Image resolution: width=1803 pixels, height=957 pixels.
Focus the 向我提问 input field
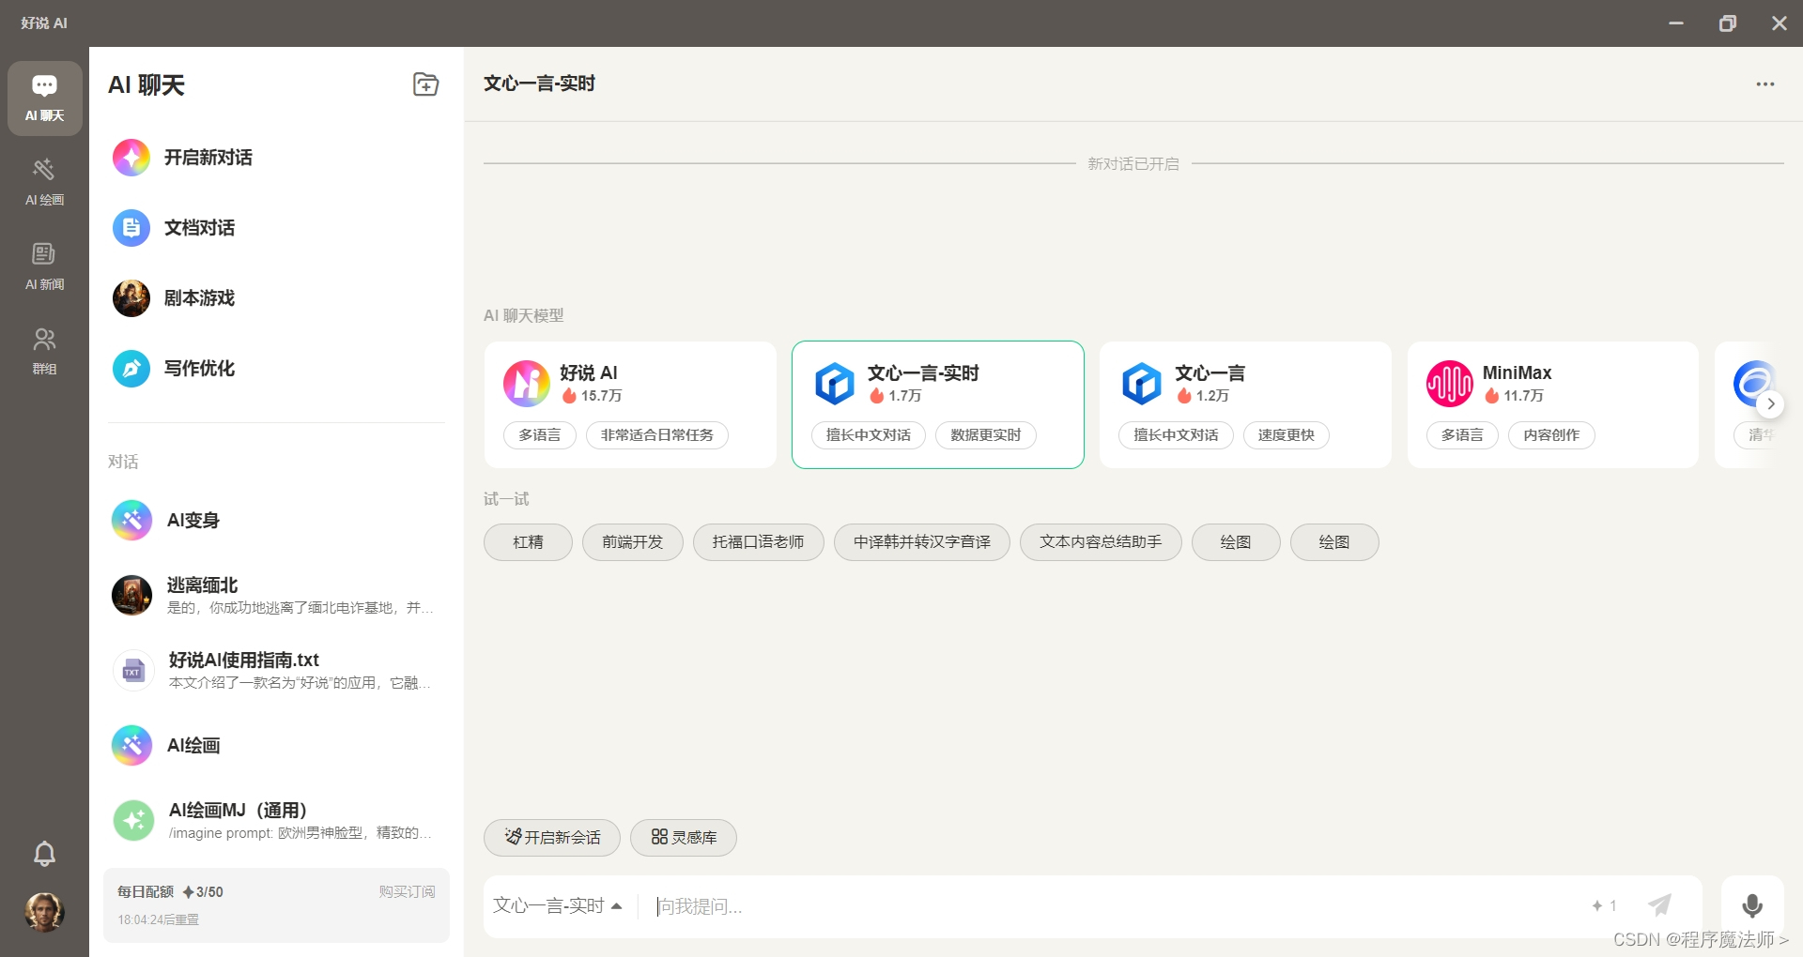coord(1113,906)
